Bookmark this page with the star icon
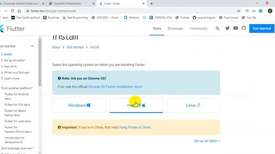 [239, 11]
